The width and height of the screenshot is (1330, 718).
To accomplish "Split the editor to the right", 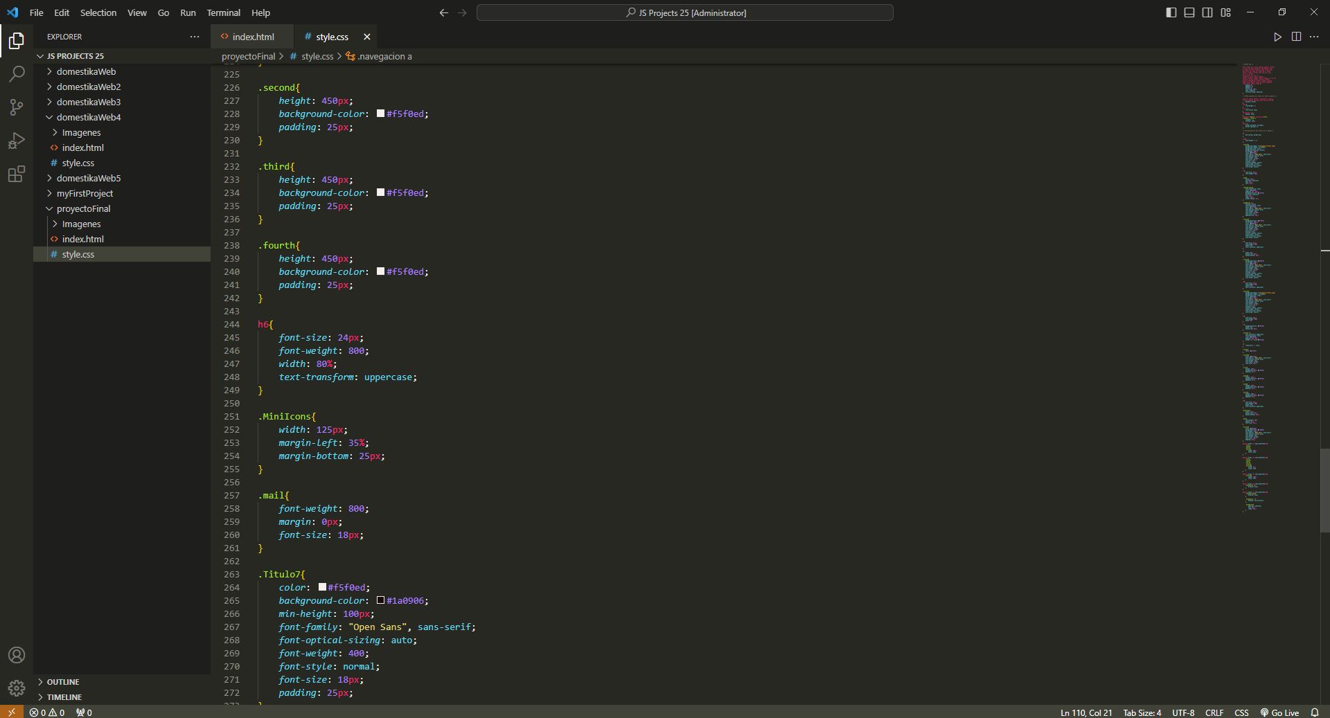I will tap(1296, 37).
